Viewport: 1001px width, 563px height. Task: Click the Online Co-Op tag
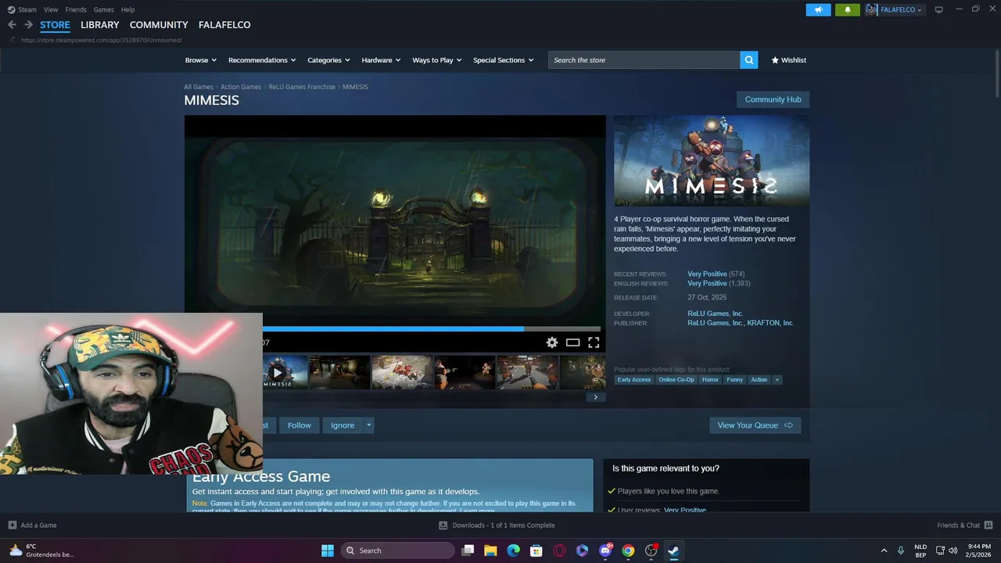[676, 380]
